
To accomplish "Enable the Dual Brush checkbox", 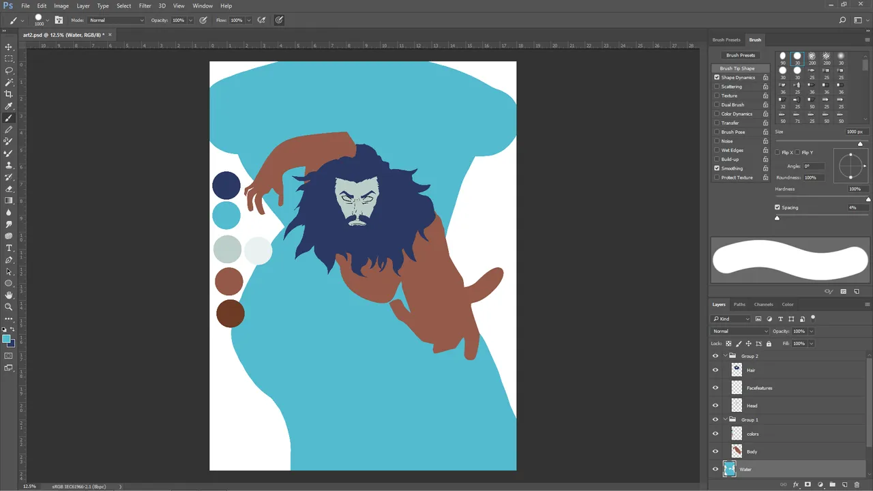I will [x=717, y=105].
